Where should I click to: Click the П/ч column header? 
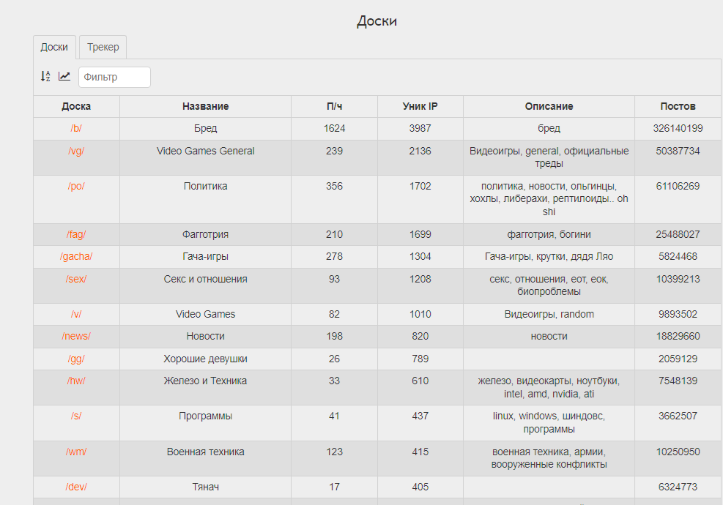tap(334, 106)
